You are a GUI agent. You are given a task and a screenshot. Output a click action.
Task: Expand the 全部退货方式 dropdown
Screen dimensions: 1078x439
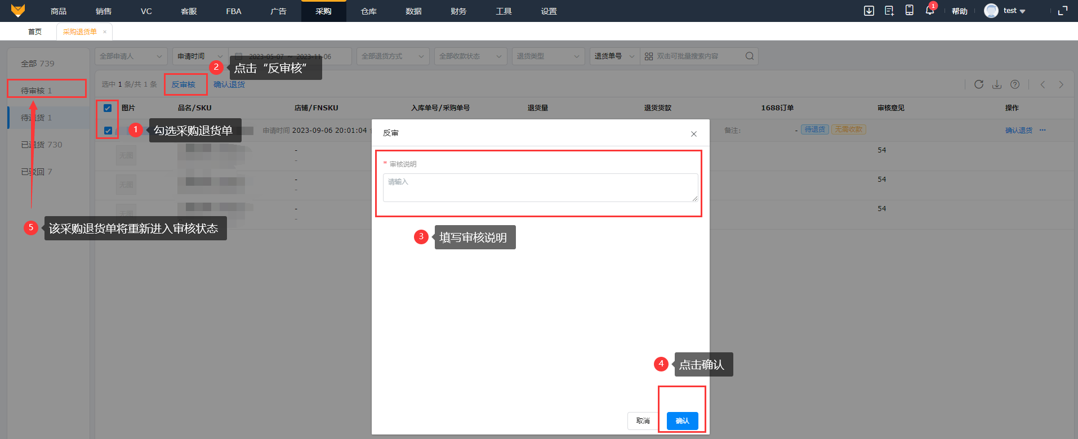pyautogui.click(x=392, y=56)
